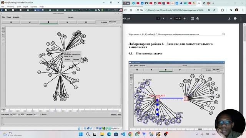Zoom out the PDF with minus
Image resolution: width=246 pixels, height=138 pixels.
(171, 18)
